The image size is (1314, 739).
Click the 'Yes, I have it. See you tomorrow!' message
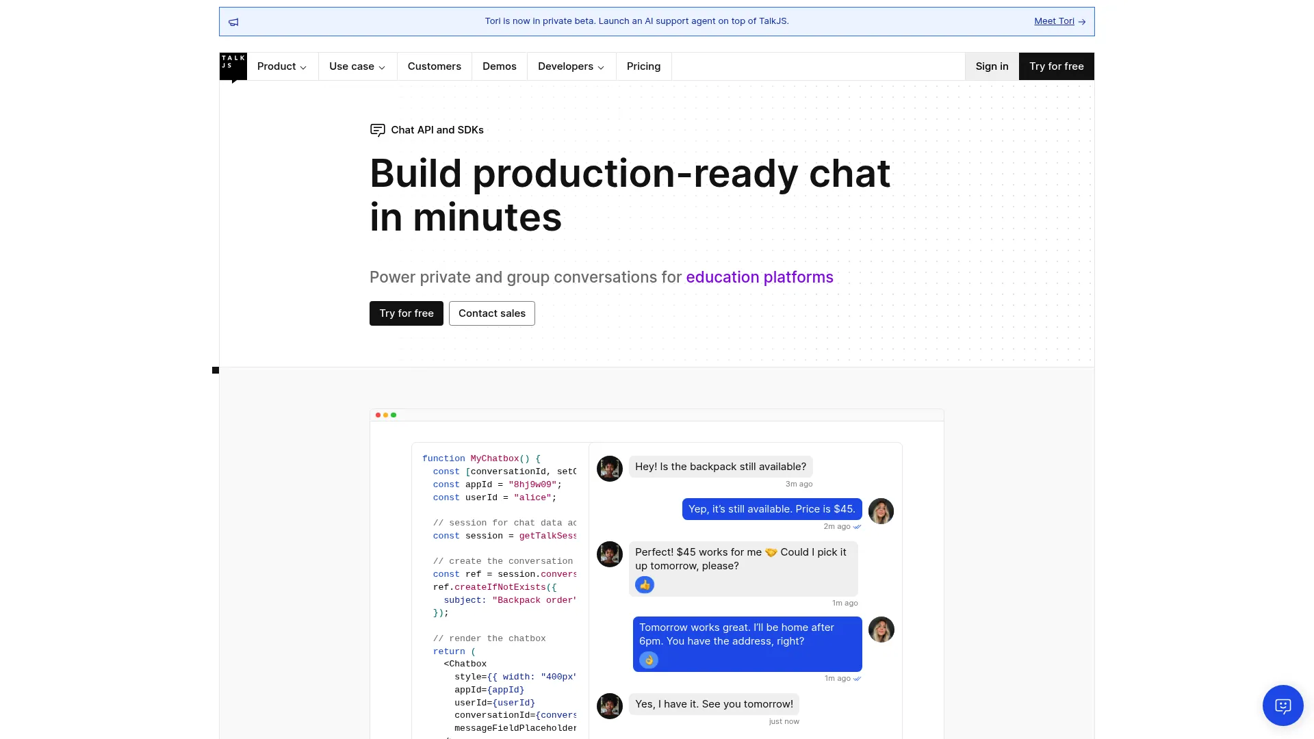[714, 704]
